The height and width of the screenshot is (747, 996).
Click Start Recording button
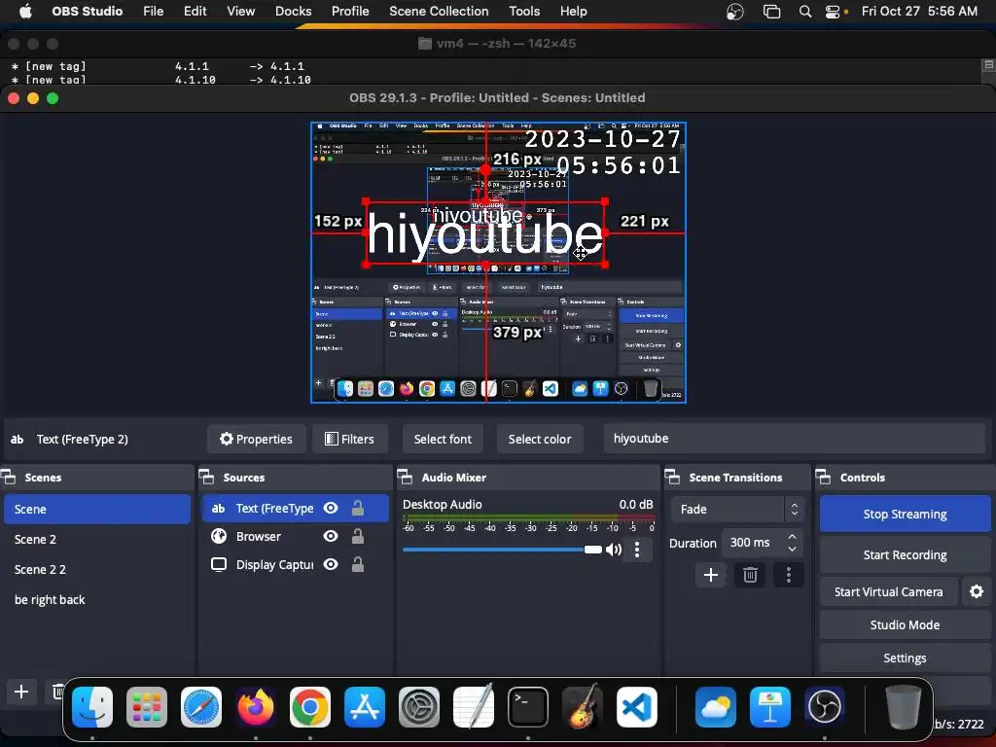pos(906,555)
